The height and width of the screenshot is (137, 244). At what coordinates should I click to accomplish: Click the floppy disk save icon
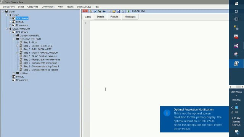tap(119, 11)
